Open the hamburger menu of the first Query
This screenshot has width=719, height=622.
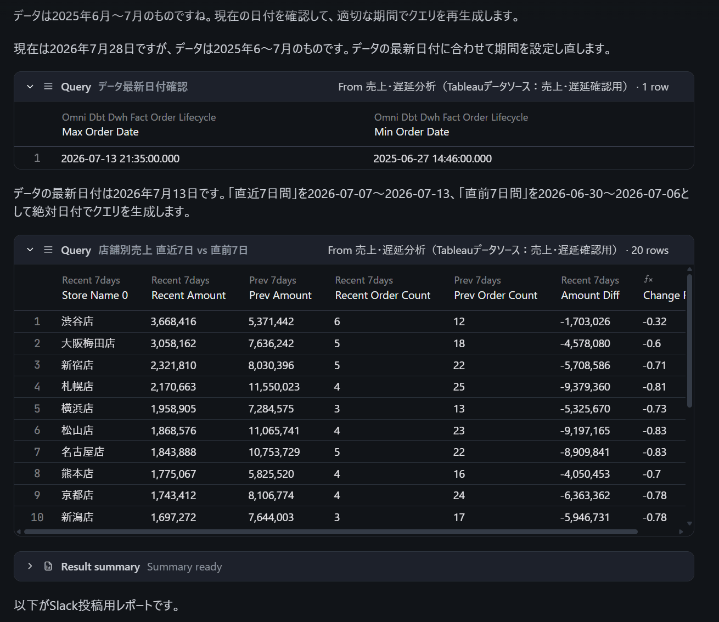click(48, 87)
